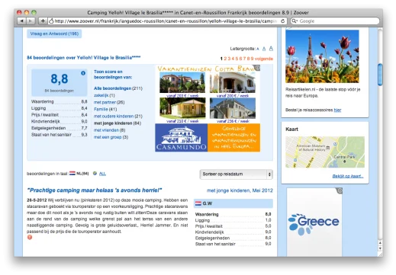Click the scrollbar up arrow
Screen dimensions: 396x275
coord(380,243)
